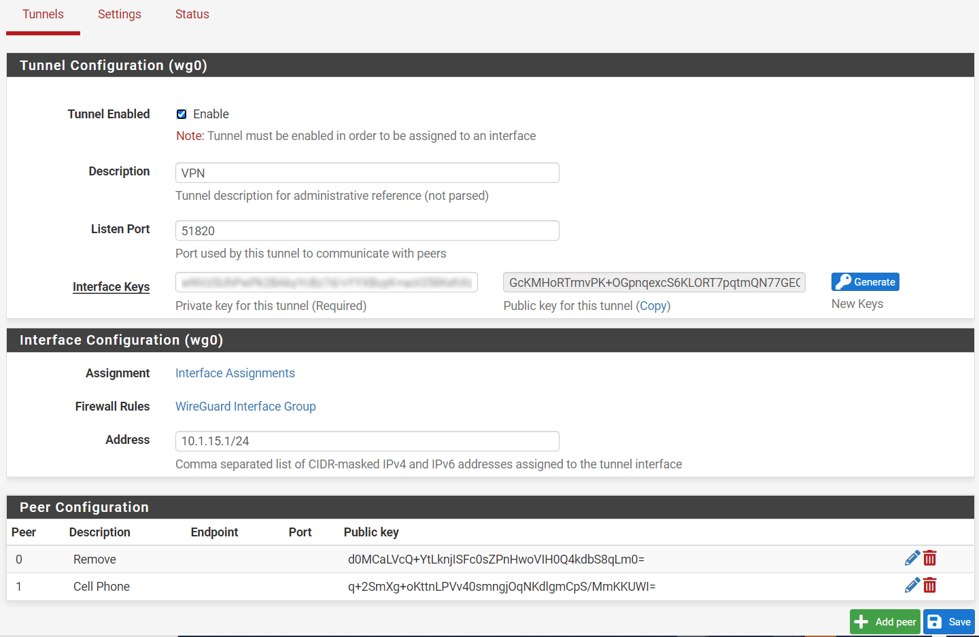Generate new interface keys

[865, 282]
